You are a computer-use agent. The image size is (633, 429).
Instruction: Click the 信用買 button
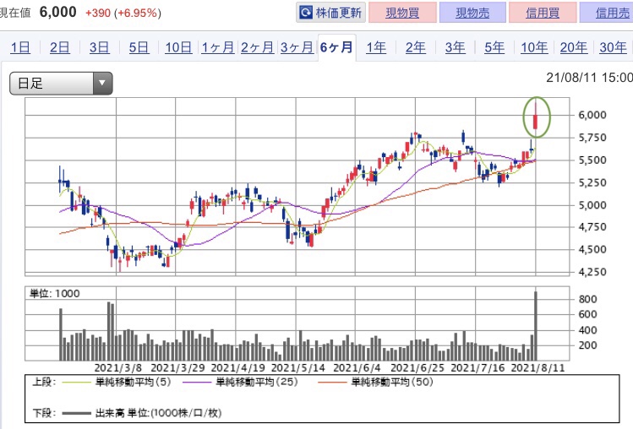point(543,14)
